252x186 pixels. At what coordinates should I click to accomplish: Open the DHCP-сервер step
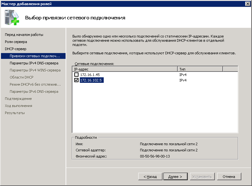(16, 49)
